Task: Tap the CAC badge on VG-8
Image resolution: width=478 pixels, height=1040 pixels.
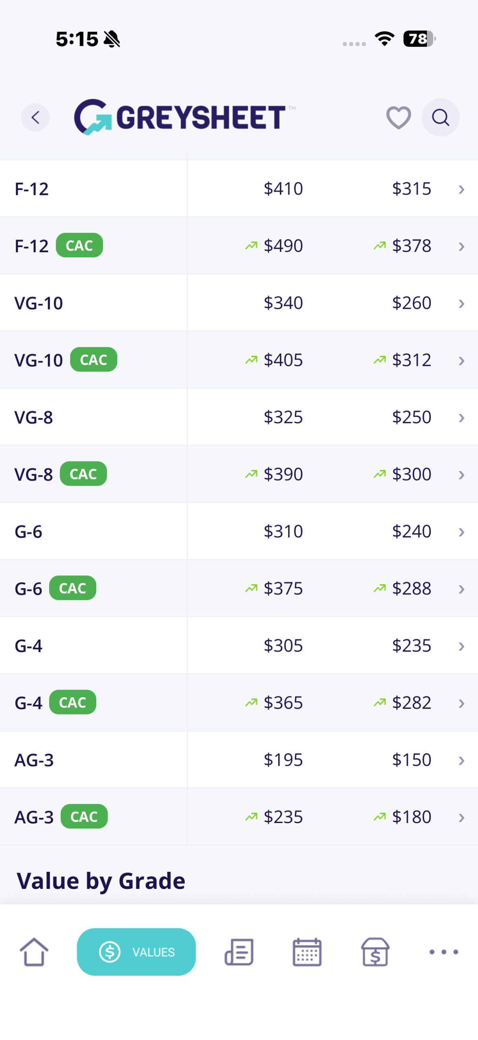Action: [83, 474]
